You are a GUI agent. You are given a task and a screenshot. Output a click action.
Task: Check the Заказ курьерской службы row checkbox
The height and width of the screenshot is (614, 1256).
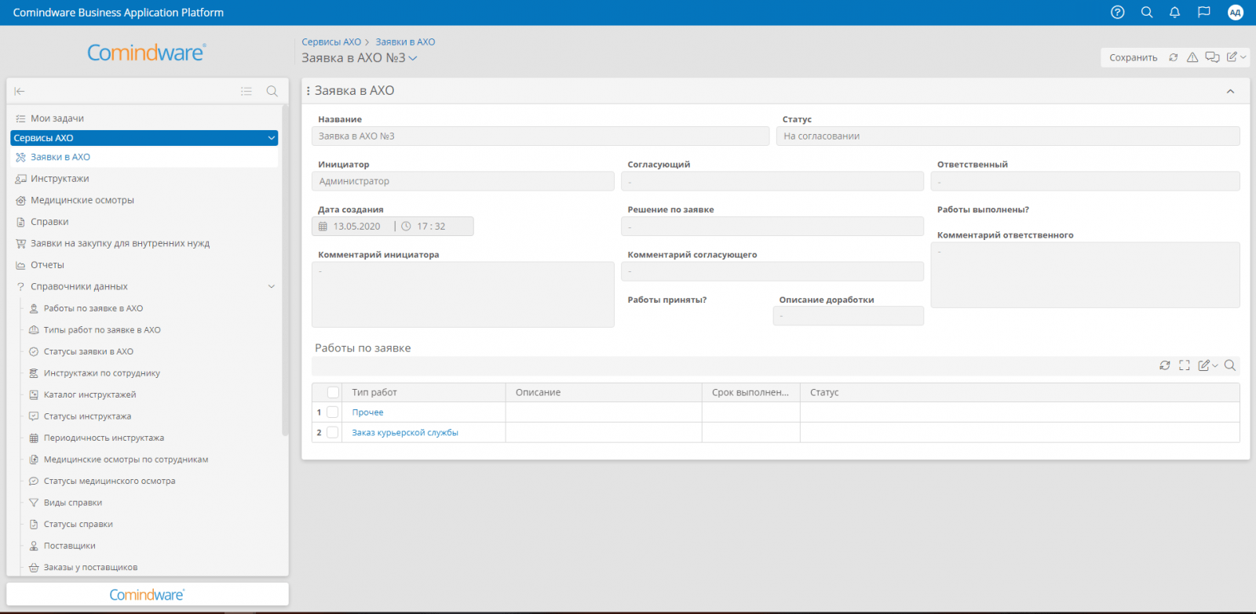pos(333,433)
